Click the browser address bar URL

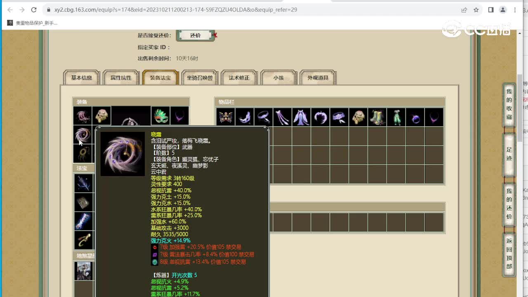coord(176,9)
